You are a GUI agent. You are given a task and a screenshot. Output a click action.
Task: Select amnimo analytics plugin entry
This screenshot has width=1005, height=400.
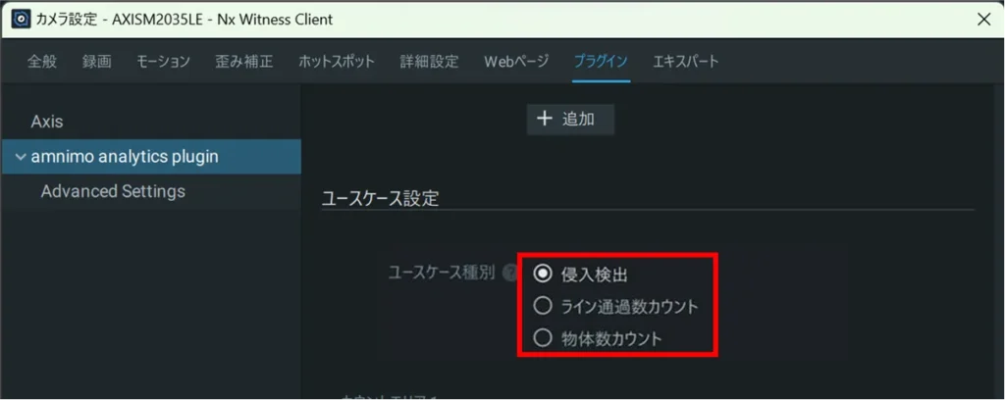(x=125, y=157)
